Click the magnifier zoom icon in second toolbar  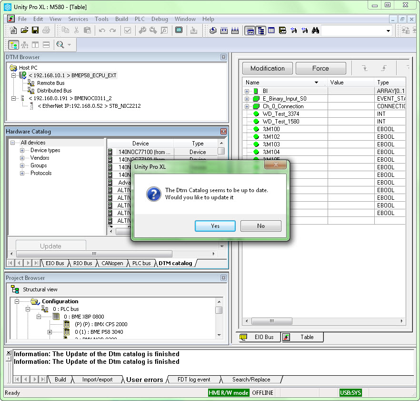point(60,44)
